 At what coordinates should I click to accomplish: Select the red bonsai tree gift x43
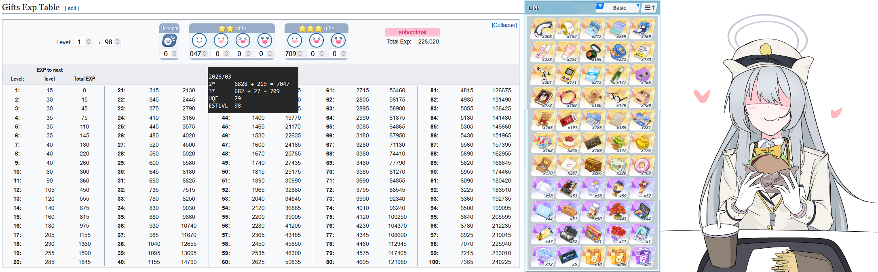pyautogui.click(x=618, y=211)
